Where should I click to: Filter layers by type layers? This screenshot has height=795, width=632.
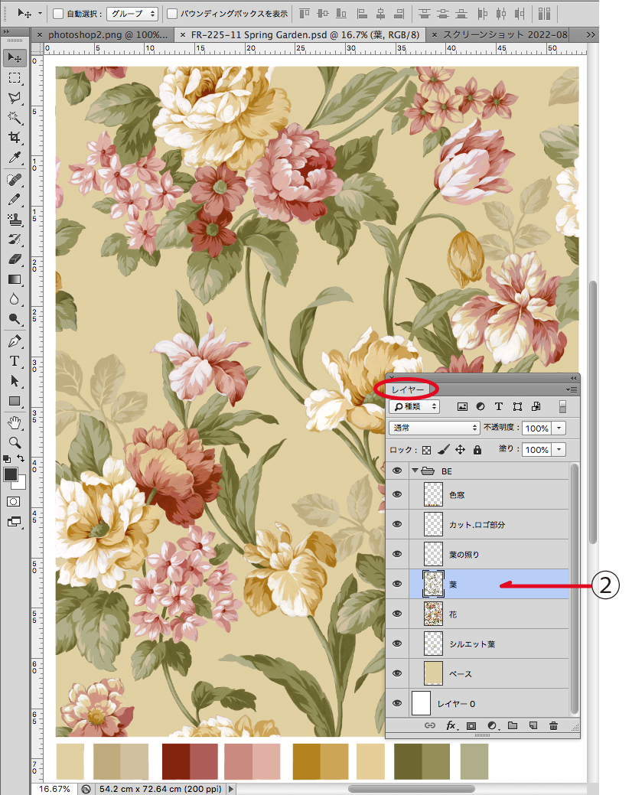[x=499, y=406]
